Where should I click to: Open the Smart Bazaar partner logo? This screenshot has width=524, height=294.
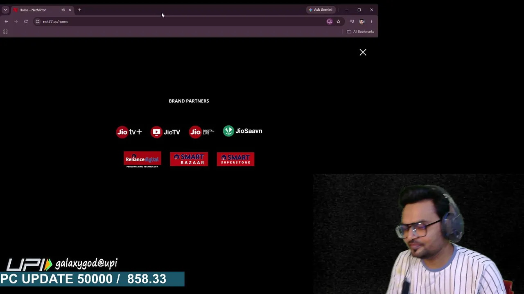tap(189, 159)
